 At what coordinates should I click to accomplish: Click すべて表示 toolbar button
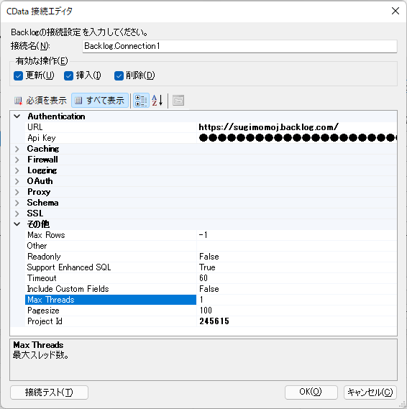(x=100, y=101)
